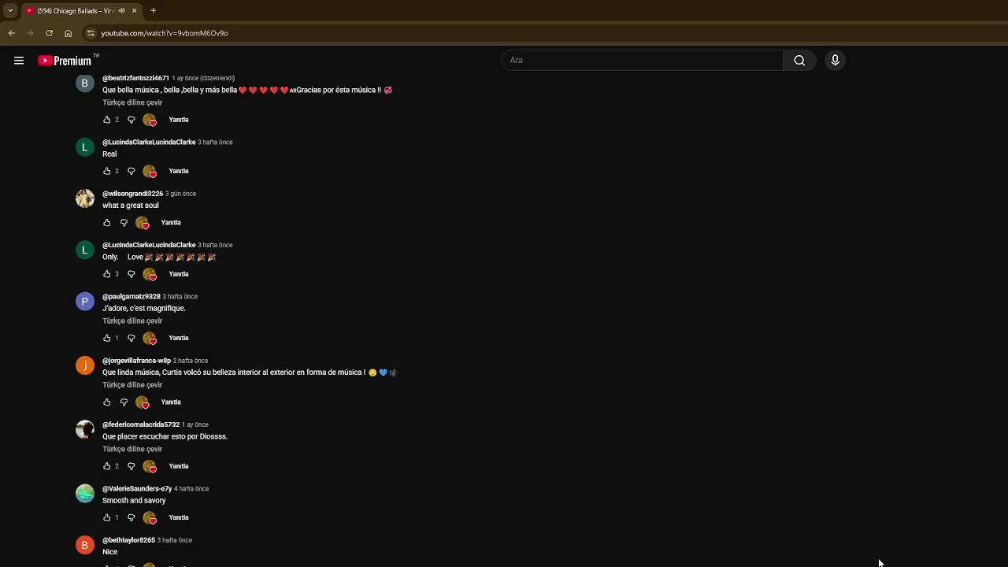The width and height of the screenshot is (1008, 567).
Task: Open @bethtaylor8265 channel link
Action: point(128,540)
